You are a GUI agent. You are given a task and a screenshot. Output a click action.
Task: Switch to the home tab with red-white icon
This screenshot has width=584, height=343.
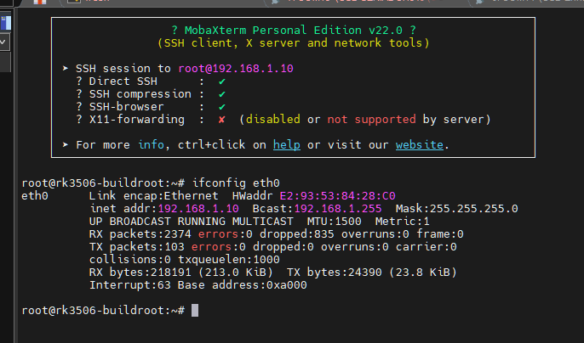pos(39,2)
